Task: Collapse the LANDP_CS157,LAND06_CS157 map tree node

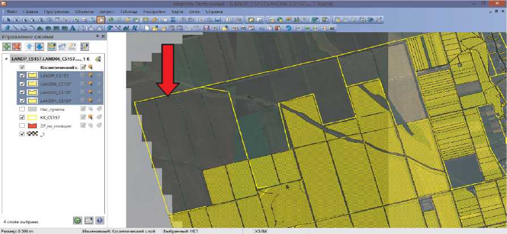Action: [6, 59]
